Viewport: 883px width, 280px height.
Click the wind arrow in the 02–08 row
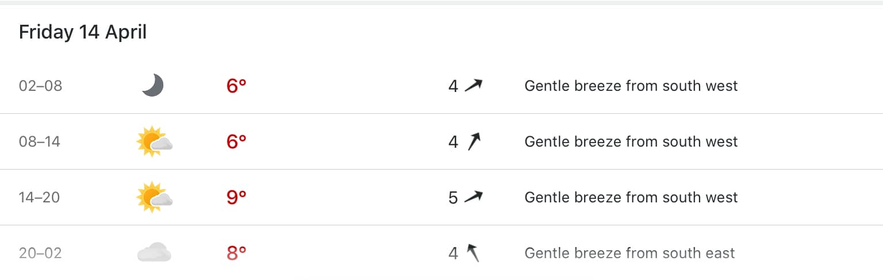473,86
